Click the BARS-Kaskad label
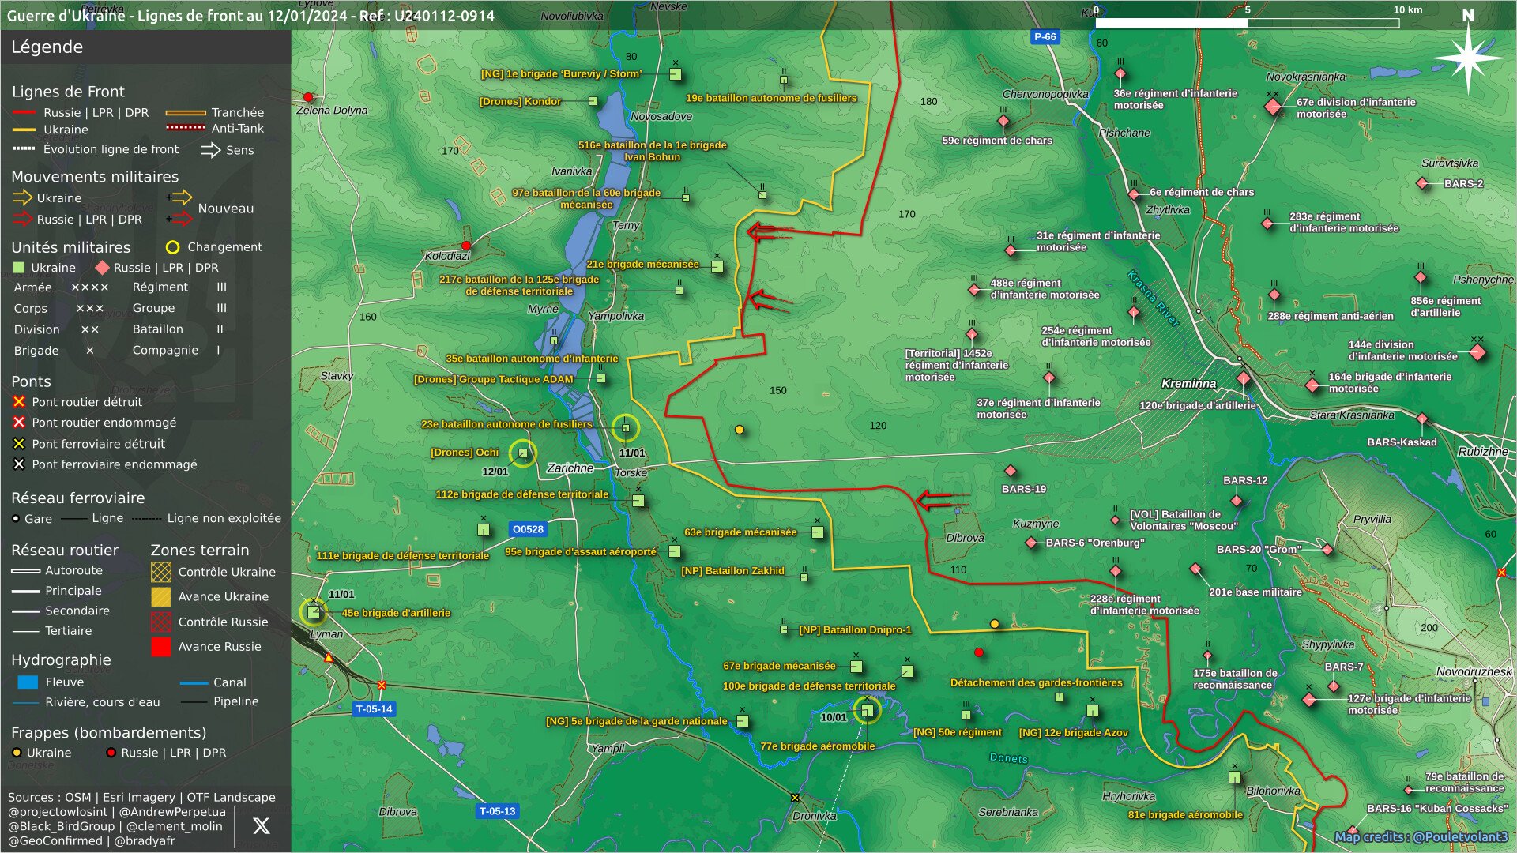 (x=1402, y=442)
